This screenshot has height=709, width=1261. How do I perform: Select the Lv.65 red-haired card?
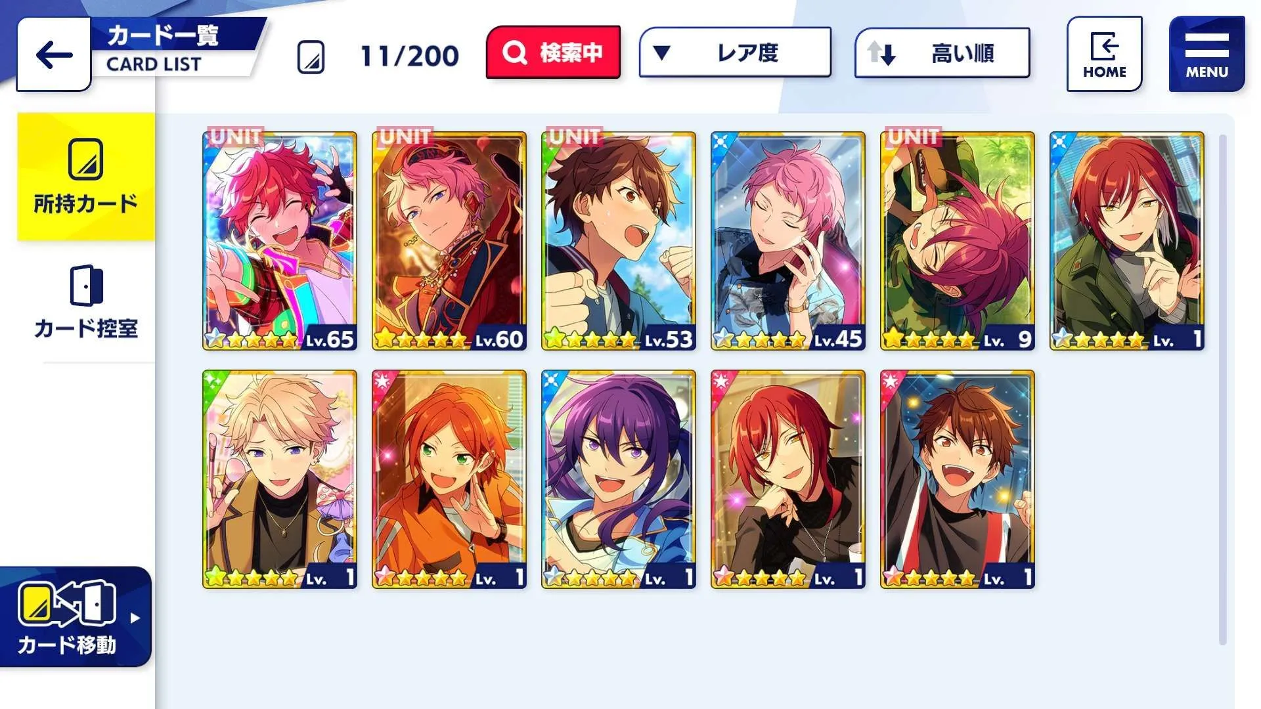tap(280, 241)
